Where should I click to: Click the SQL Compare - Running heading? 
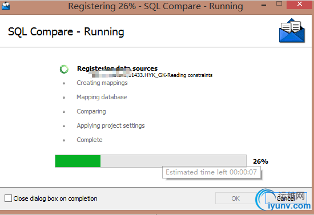click(x=66, y=32)
